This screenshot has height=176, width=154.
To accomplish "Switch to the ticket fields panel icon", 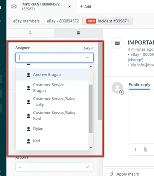I will [x=78, y=33].
